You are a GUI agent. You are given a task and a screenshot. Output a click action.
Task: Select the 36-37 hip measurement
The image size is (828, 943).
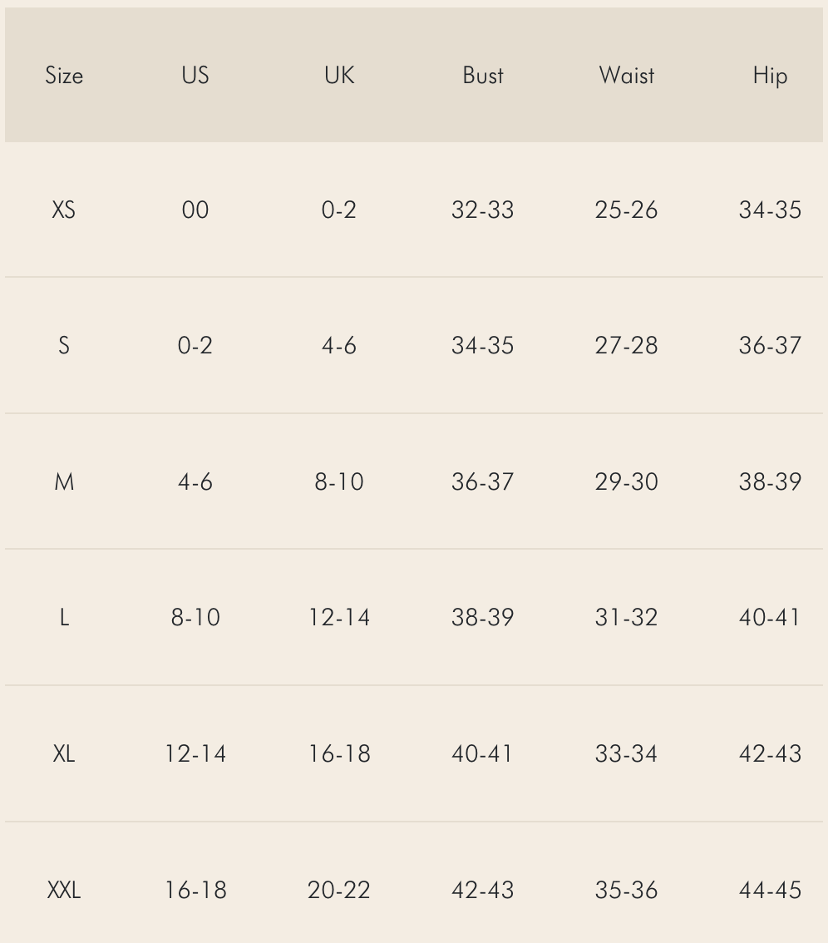pos(771,346)
